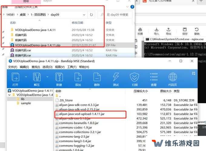Click 保存 save icon in right window
The width and height of the screenshot is (206, 151).
tap(185, 31)
